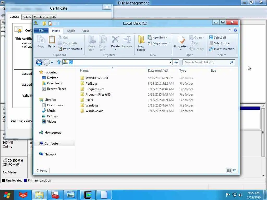267x200 pixels.
Task: Click the Delete X icon
Action: [115, 40]
